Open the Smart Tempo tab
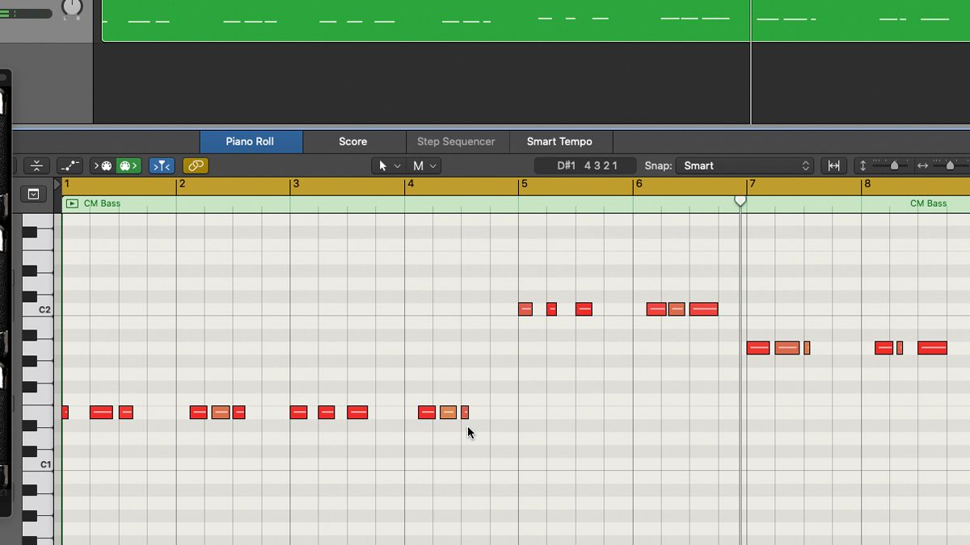 (561, 141)
